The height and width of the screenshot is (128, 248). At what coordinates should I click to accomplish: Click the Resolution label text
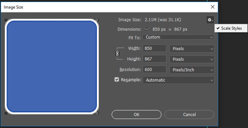(130, 69)
